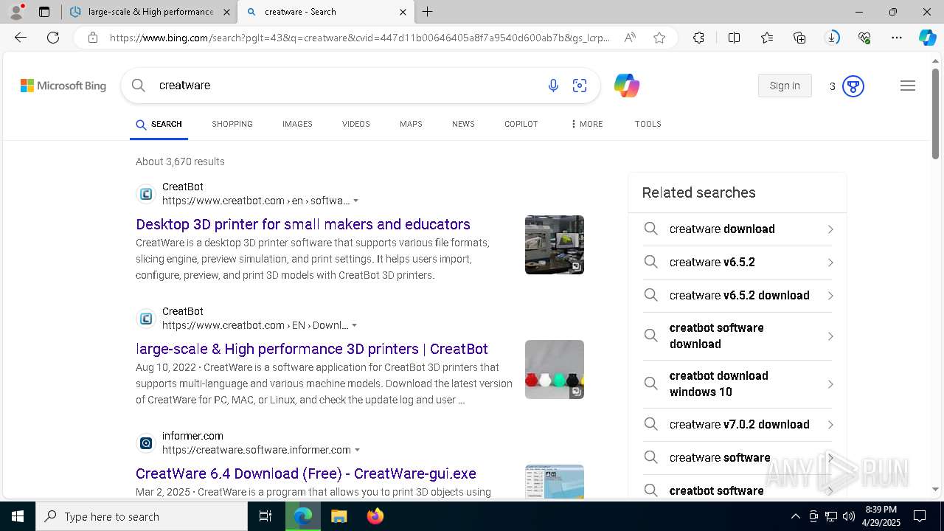Open Collections icon
944x531 pixels.
799,38
